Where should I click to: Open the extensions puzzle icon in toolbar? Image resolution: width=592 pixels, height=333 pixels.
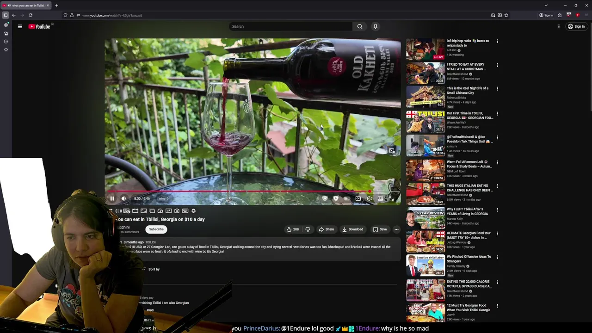pos(560,15)
